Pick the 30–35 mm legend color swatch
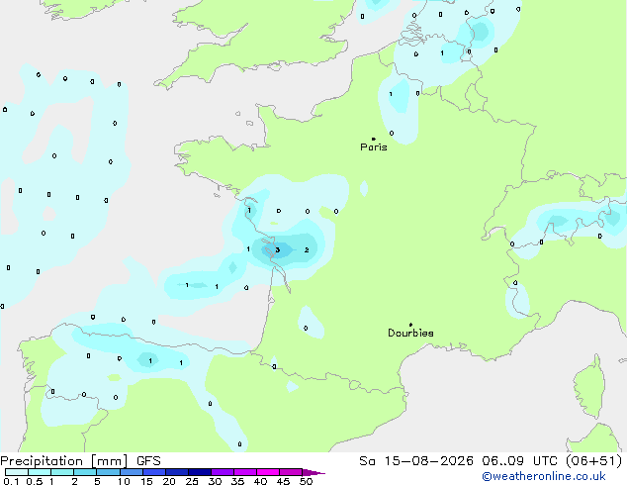 pos(223,472)
